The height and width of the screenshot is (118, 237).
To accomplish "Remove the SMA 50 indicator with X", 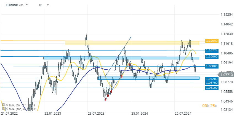I will point(7,105).
